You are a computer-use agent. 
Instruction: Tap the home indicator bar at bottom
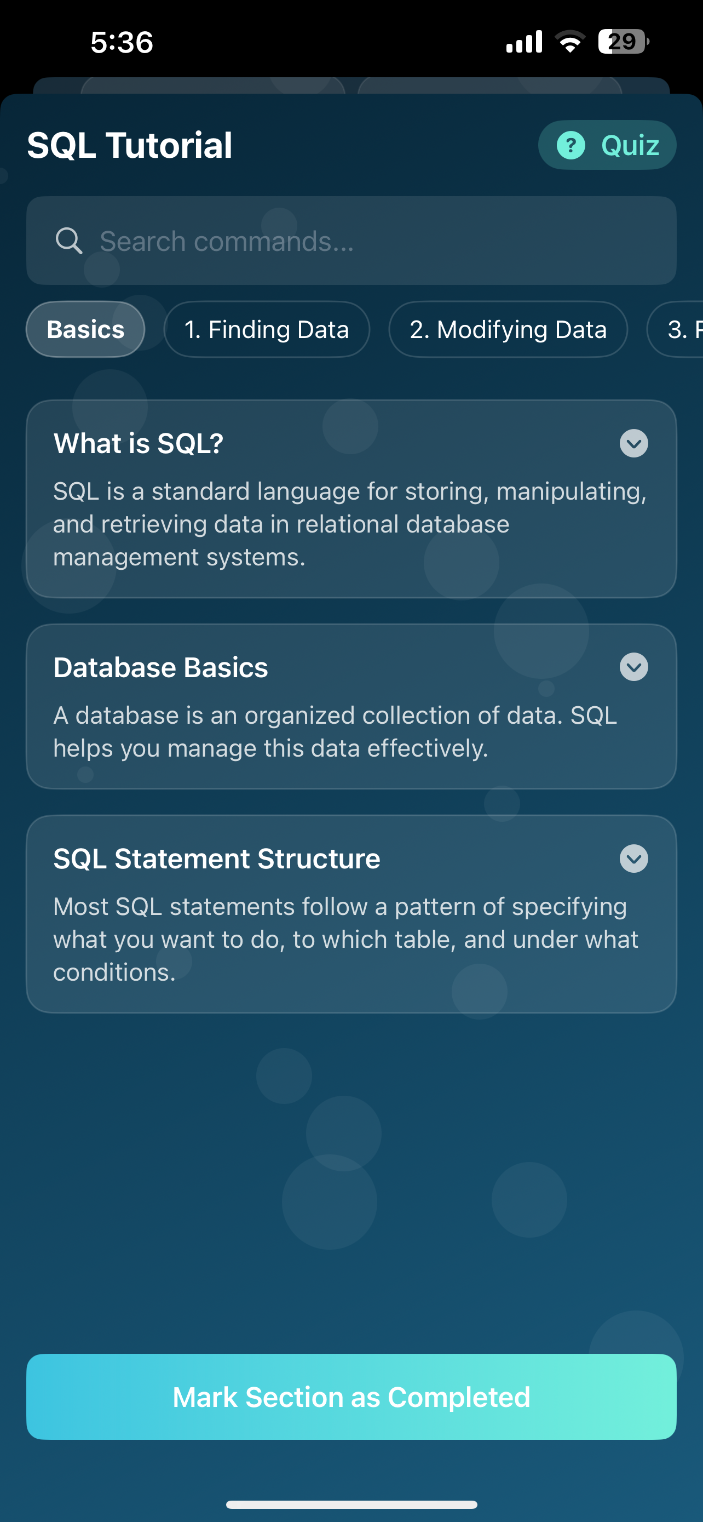pyautogui.click(x=351, y=1504)
